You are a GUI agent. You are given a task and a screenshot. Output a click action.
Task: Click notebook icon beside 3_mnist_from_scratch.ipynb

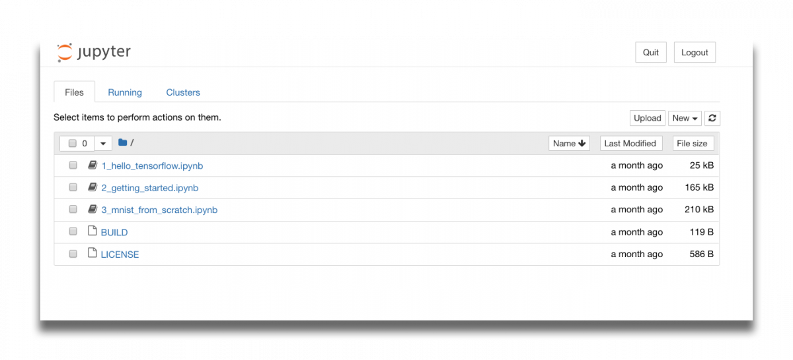[x=93, y=209]
